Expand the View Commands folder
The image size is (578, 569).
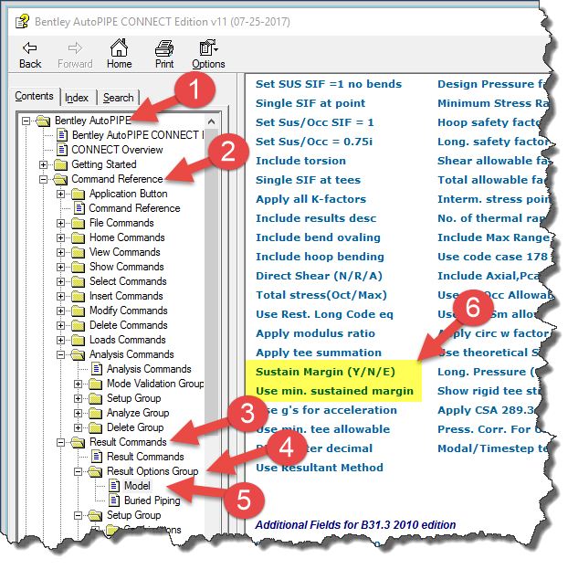[x=61, y=252]
